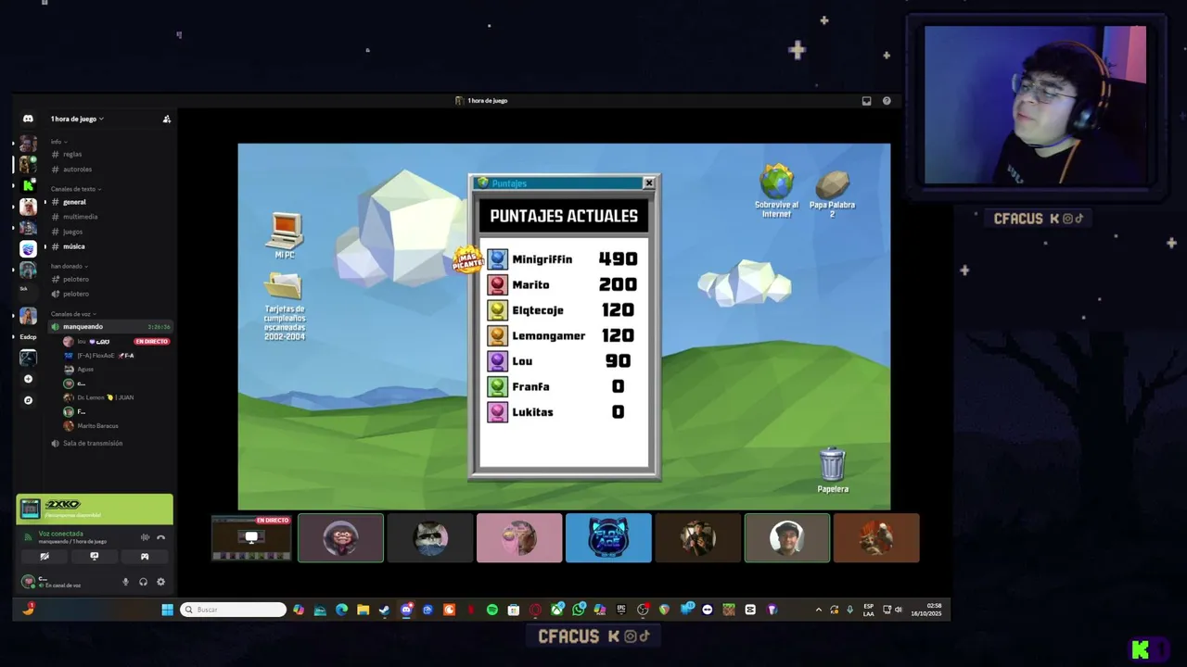Open the volume speaker tray icon
1187x667 pixels.
(899, 610)
